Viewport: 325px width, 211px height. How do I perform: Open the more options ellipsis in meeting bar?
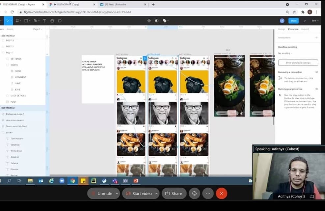(208, 193)
